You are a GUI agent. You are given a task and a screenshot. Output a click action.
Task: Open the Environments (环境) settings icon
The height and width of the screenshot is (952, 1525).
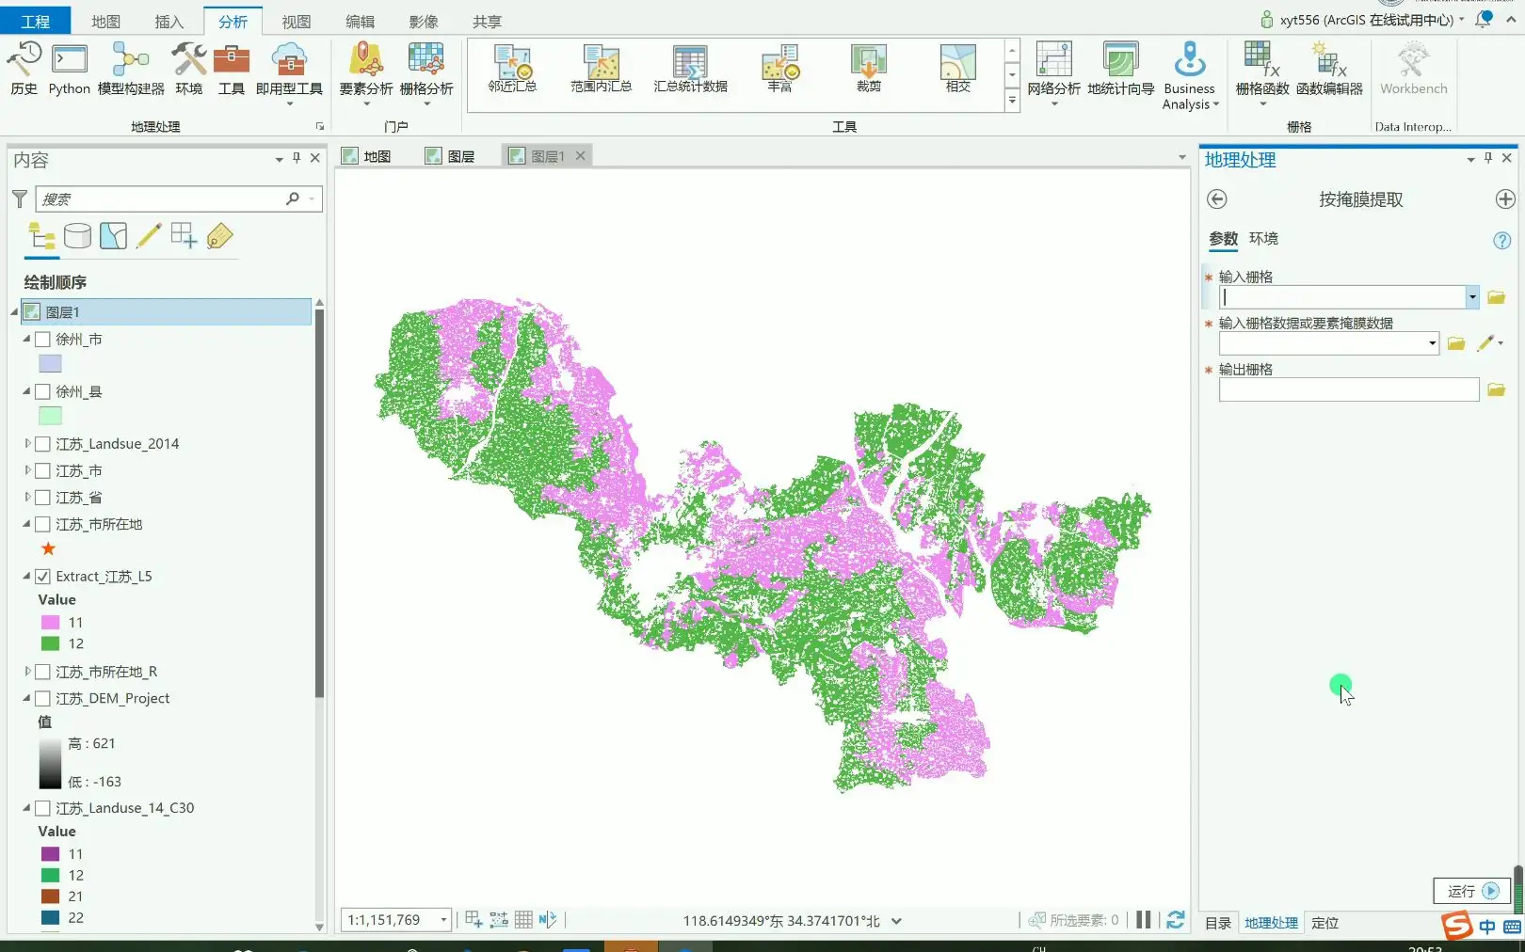pos(188,68)
